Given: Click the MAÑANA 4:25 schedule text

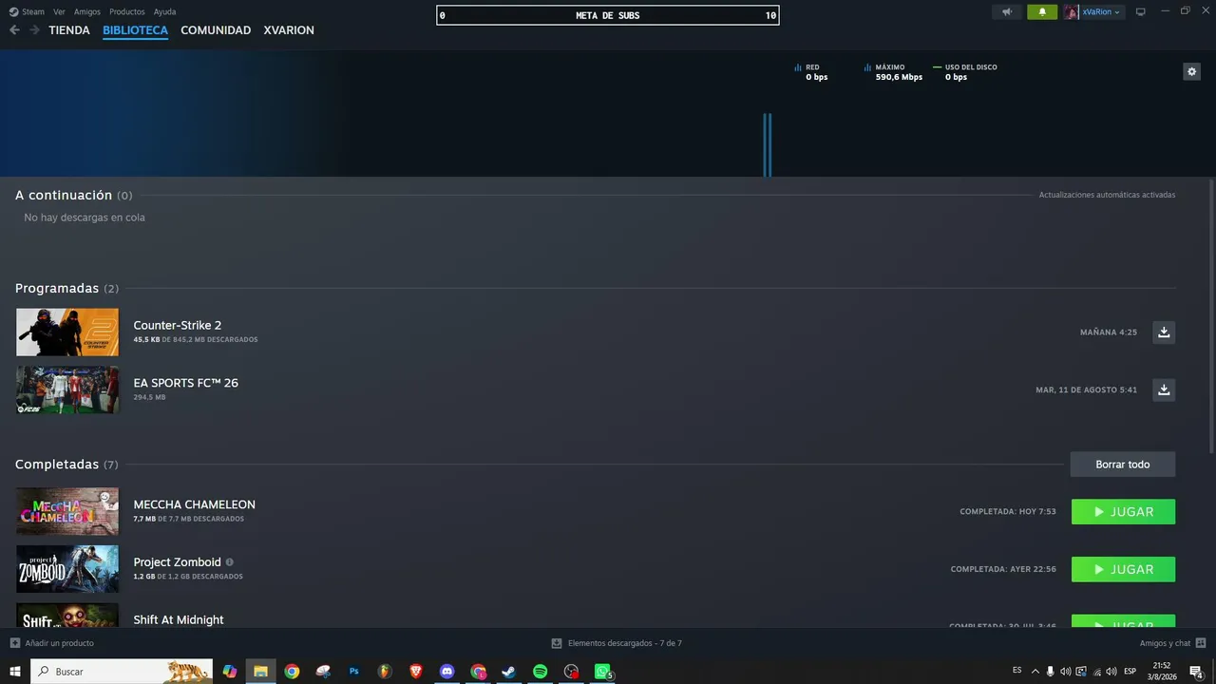Looking at the screenshot, I should pyautogui.click(x=1109, y=332).
